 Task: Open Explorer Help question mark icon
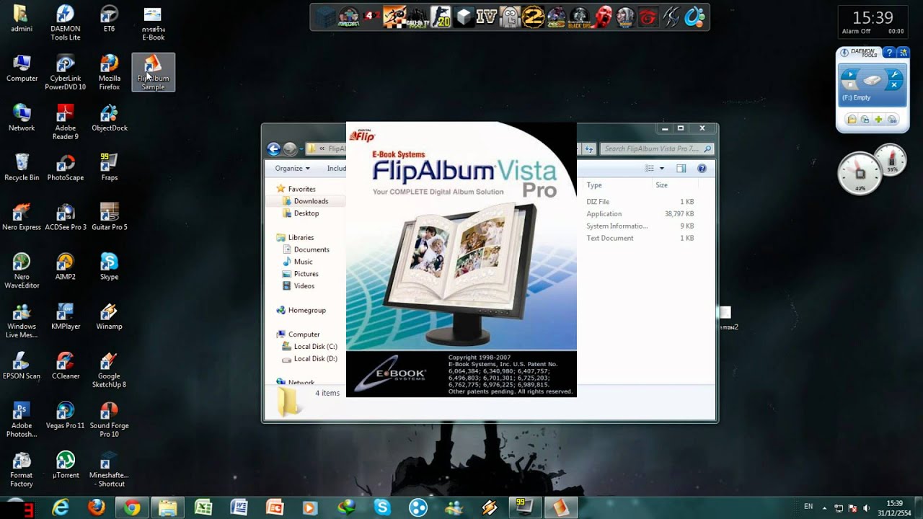tap(702, 169)
